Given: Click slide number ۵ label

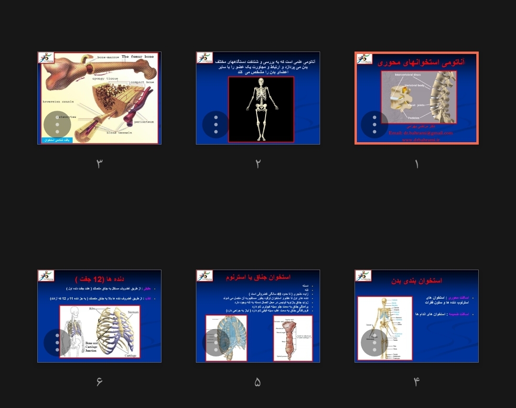Looking at the screenshot, I should pyautogui.click(x=258, y=382).
